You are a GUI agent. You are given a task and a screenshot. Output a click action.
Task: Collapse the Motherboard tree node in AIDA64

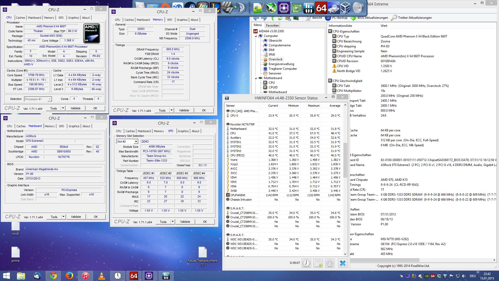(x=256, y=78)
